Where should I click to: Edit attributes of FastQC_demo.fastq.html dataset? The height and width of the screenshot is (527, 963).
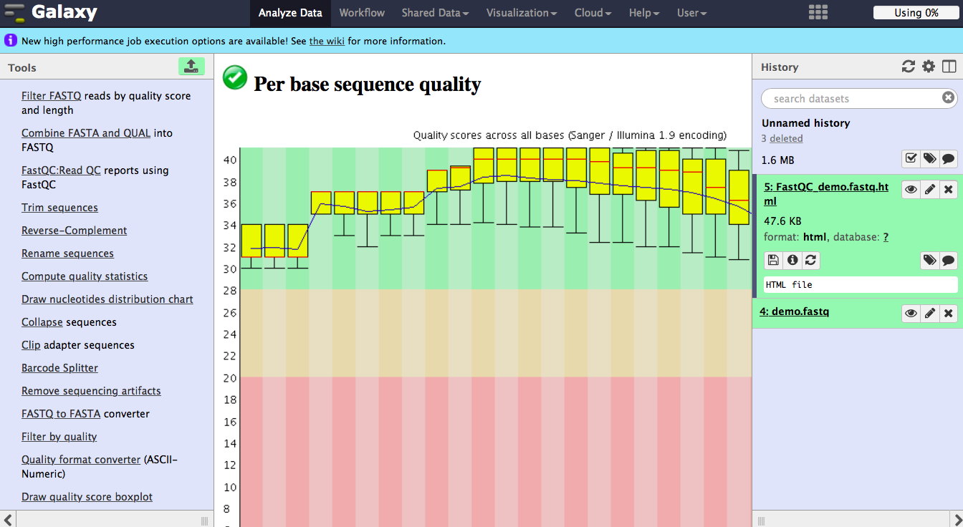tap(929, 190)
